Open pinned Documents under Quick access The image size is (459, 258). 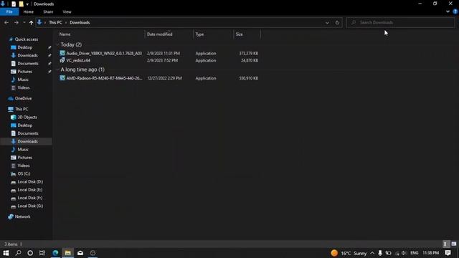28,64
